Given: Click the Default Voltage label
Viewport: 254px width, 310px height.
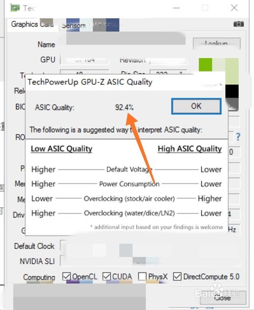Looking at the screenshot, I should coord(129,169).
